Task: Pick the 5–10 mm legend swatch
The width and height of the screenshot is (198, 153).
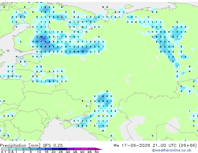Action: (34, 149)
